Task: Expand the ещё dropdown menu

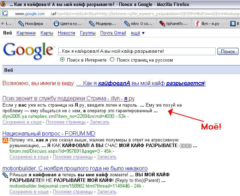Action: point(138,33)
